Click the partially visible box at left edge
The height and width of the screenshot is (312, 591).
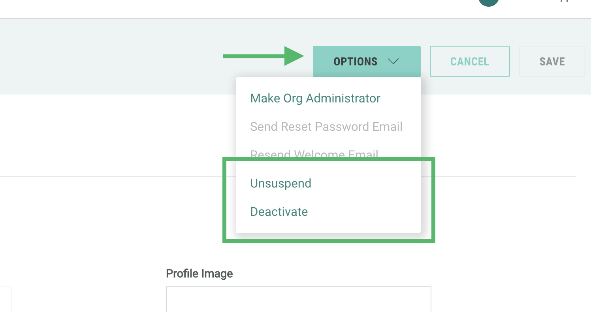[x=6, y=299]
